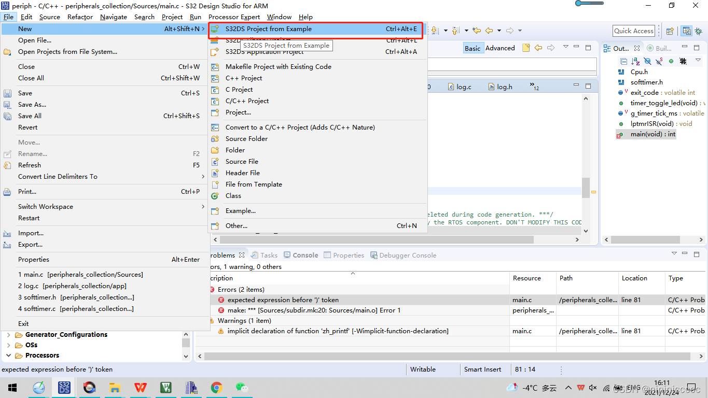The width and height of the screenshot is (708, 398).
Task: Switch to C/C++ perspective icon
Action: click(686, 31)
